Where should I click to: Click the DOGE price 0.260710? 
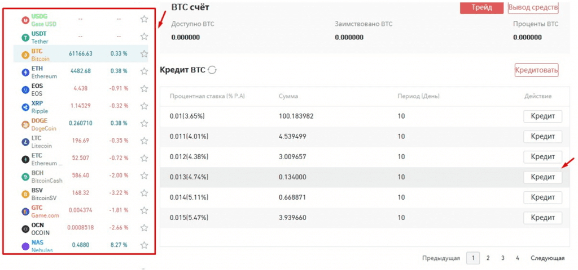pos(81,123)
